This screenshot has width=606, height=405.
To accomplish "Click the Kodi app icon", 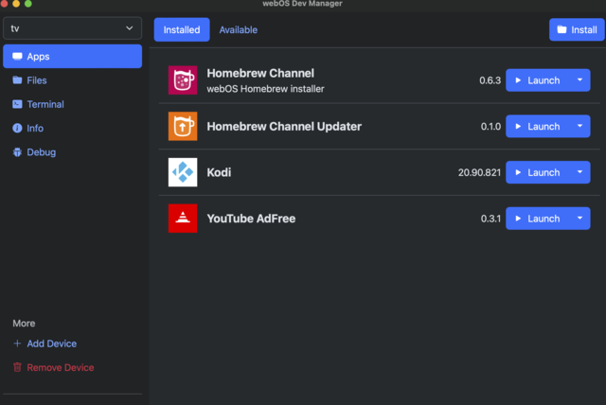I will [x=183, y=172].
